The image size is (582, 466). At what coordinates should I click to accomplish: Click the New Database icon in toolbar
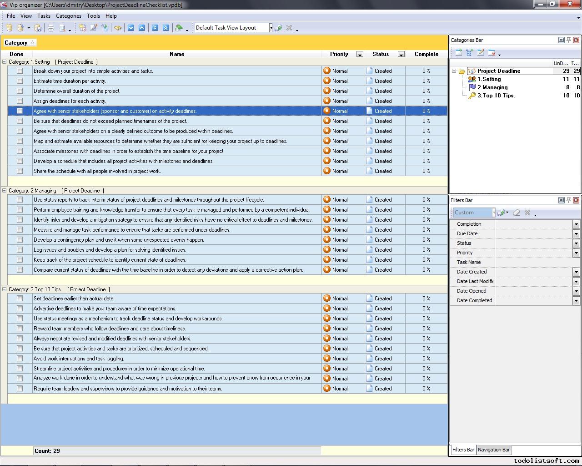9,28
